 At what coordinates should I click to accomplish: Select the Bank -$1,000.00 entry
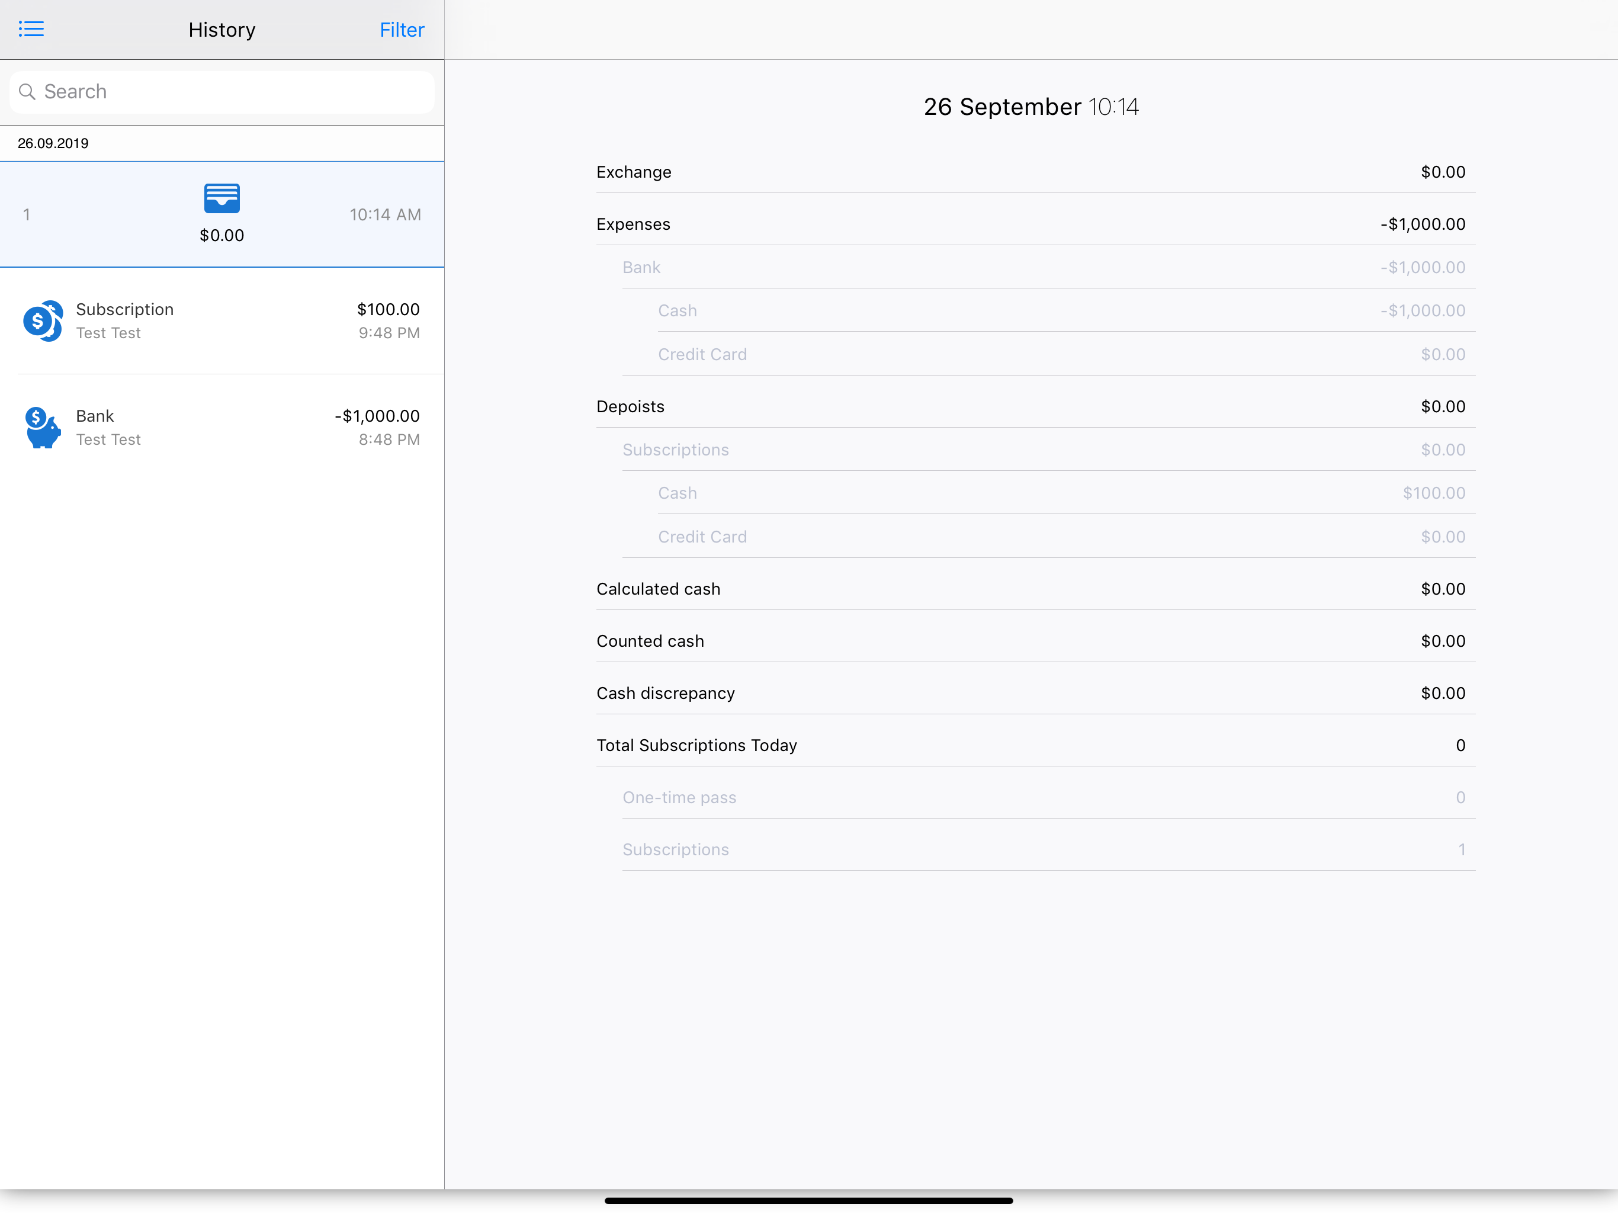pos(221,427)
